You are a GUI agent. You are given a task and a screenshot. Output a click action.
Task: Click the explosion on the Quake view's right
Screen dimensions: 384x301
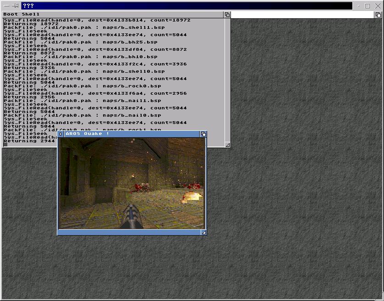pos(192,197)
